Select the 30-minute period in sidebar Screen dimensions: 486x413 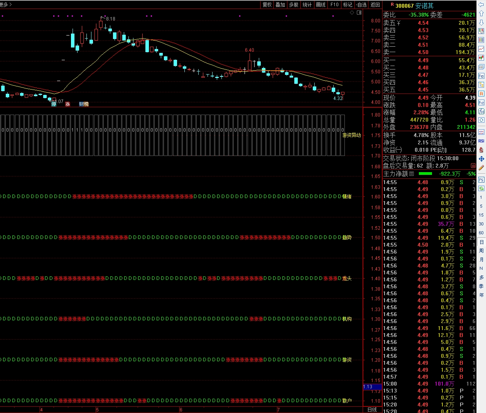(481, 224)
